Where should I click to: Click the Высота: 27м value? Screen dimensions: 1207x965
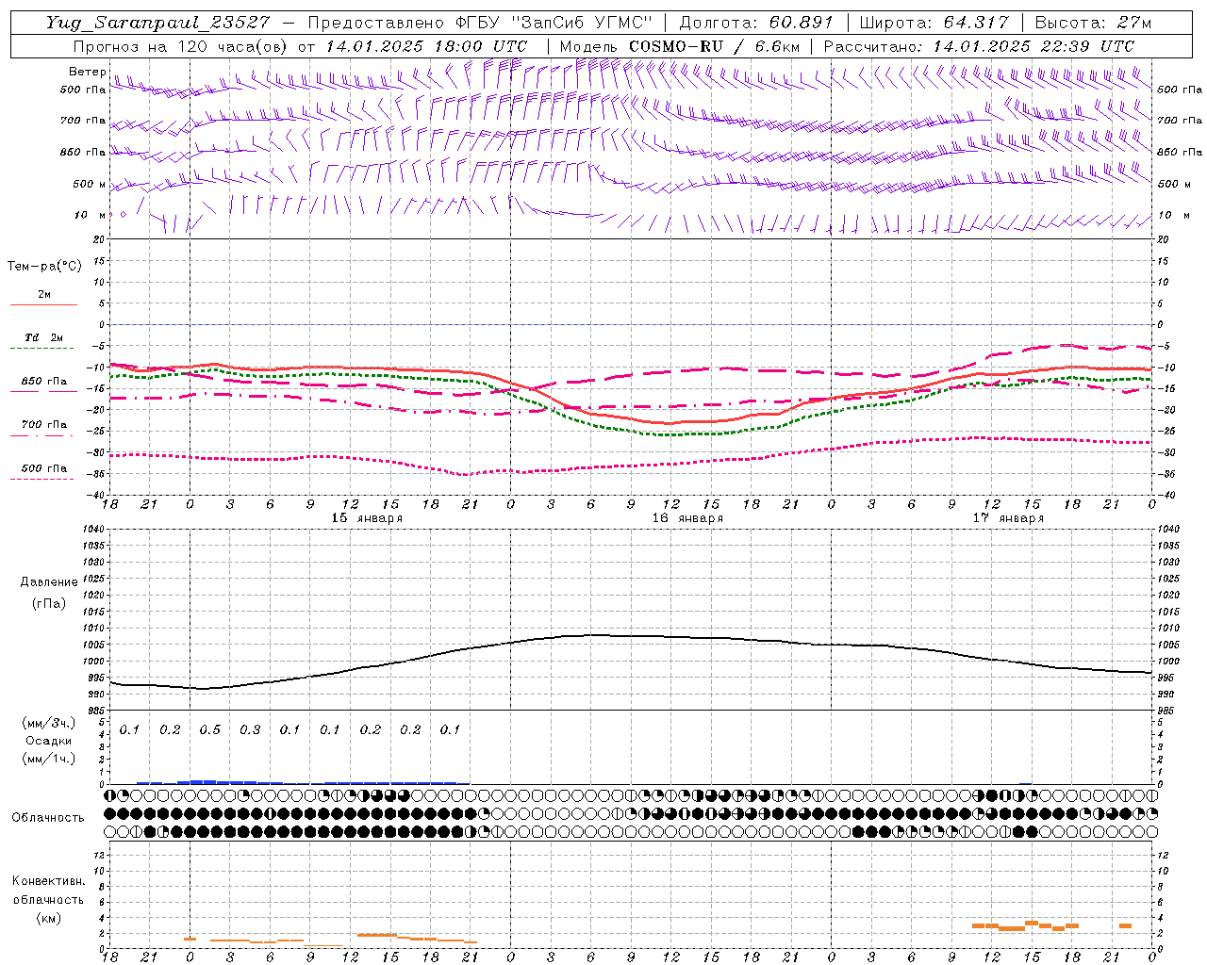(x=1093, y=23)
